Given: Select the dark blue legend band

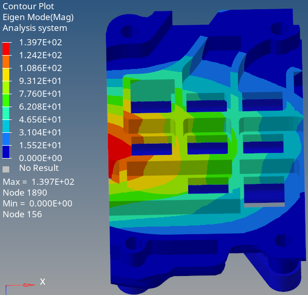Looking at the screenshot, I should 6,152.
